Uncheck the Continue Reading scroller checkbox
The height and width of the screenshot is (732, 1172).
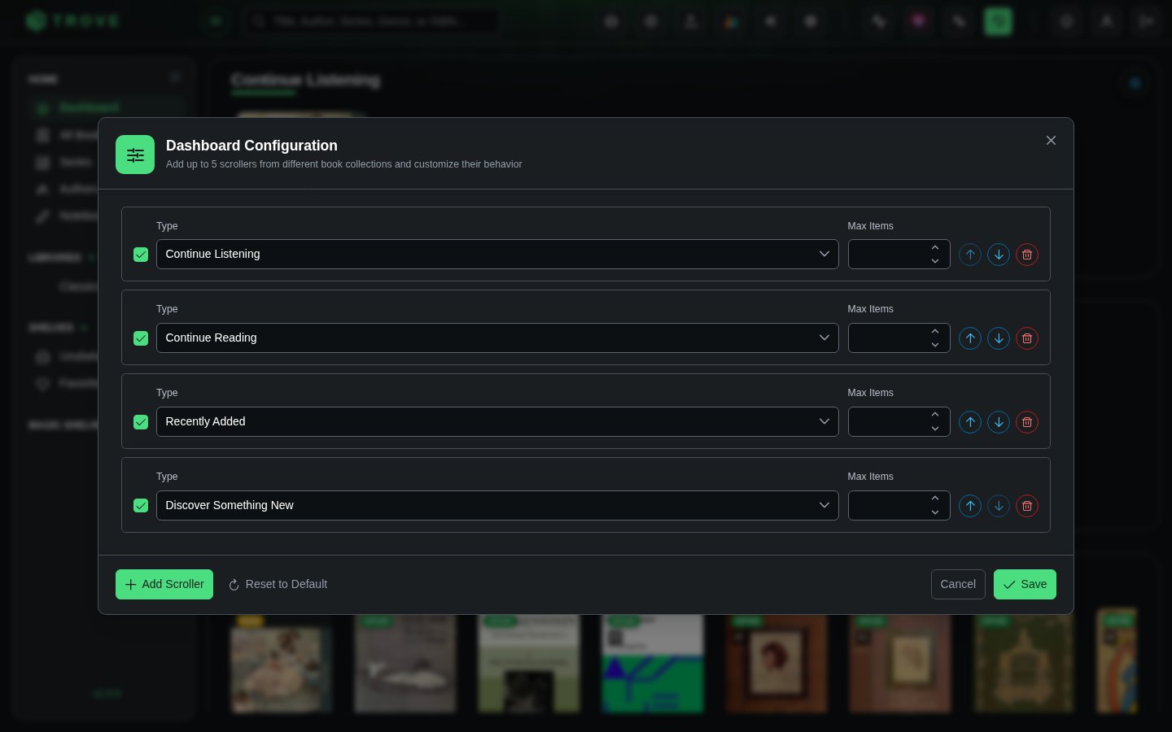(141, 338)
